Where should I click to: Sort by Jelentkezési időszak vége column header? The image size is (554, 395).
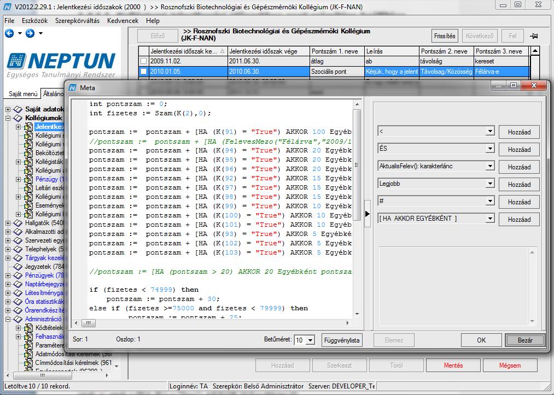pos(269,51)
